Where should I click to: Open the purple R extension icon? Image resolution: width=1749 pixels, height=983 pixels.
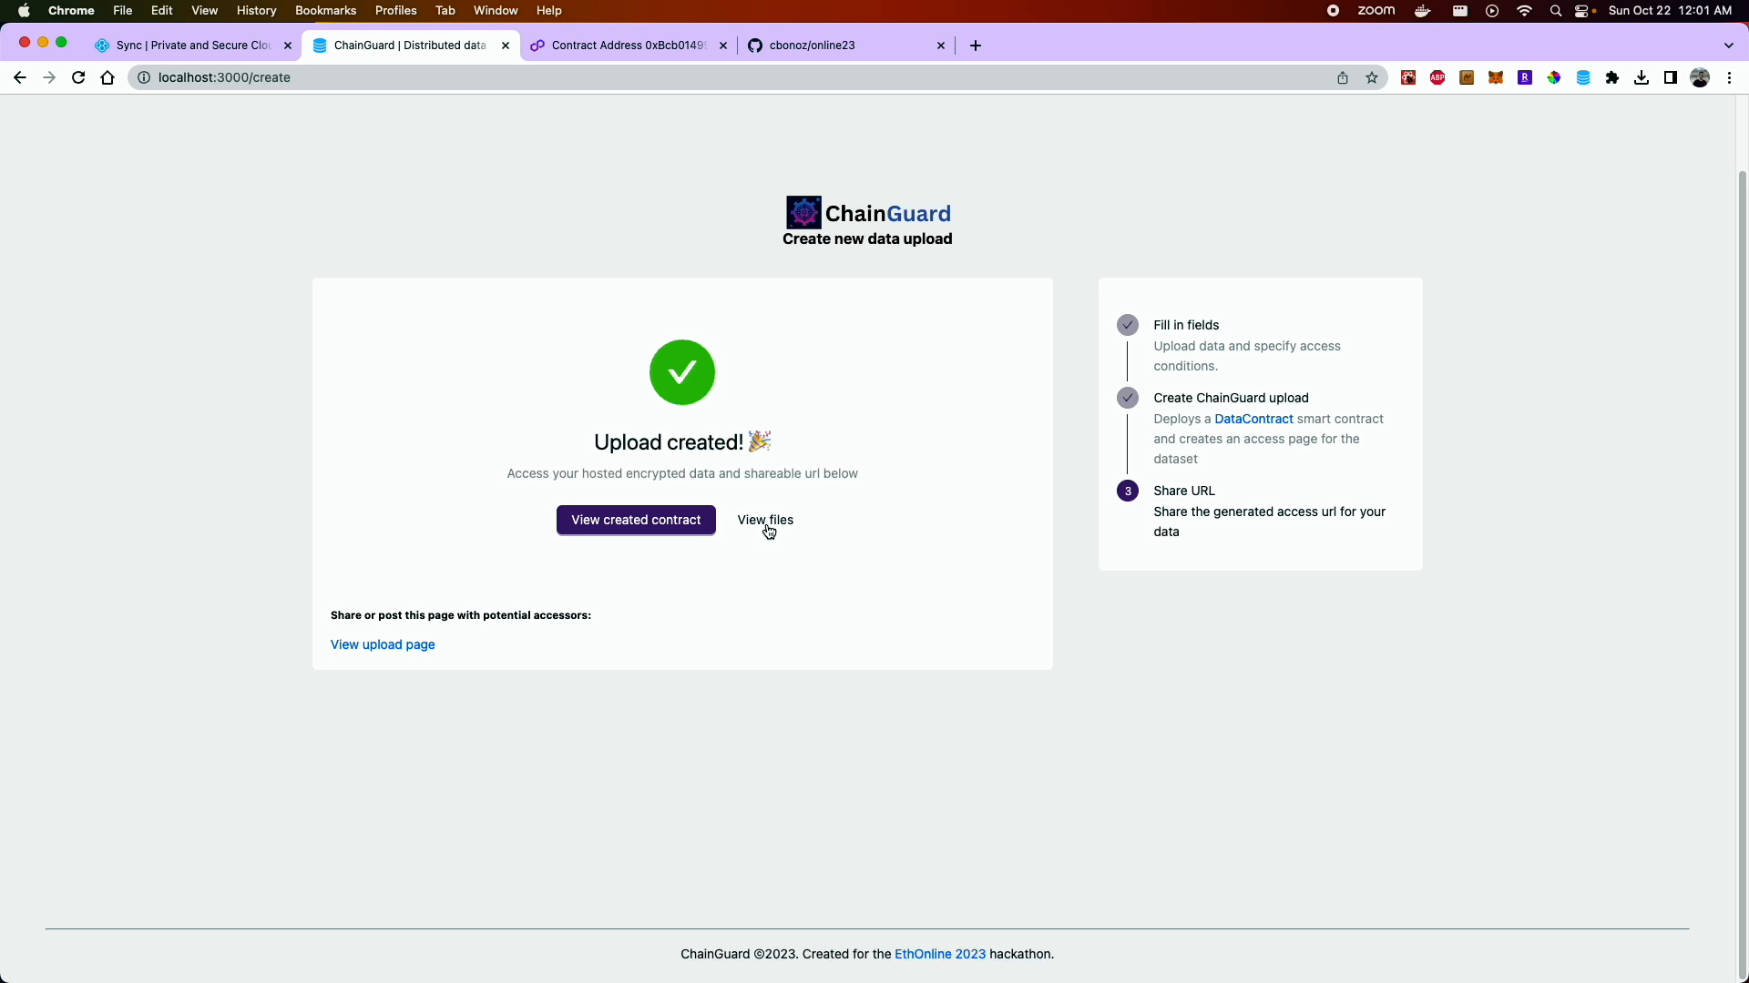1525,77
